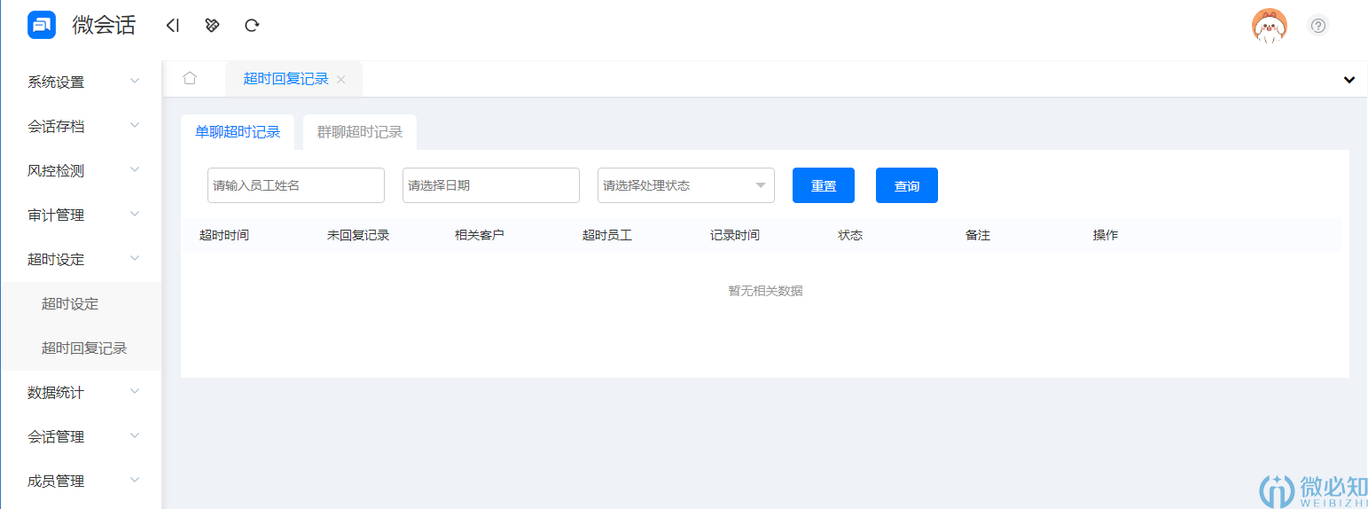Switch to the 单聊超时记录 tab
Screen dimensions: 1368x509
(x=238, y=132)
